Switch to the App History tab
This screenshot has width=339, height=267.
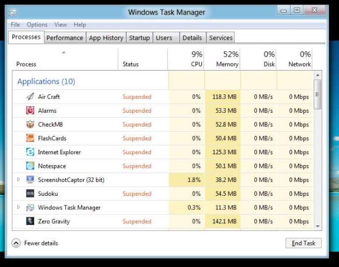(x=106, y=38)
